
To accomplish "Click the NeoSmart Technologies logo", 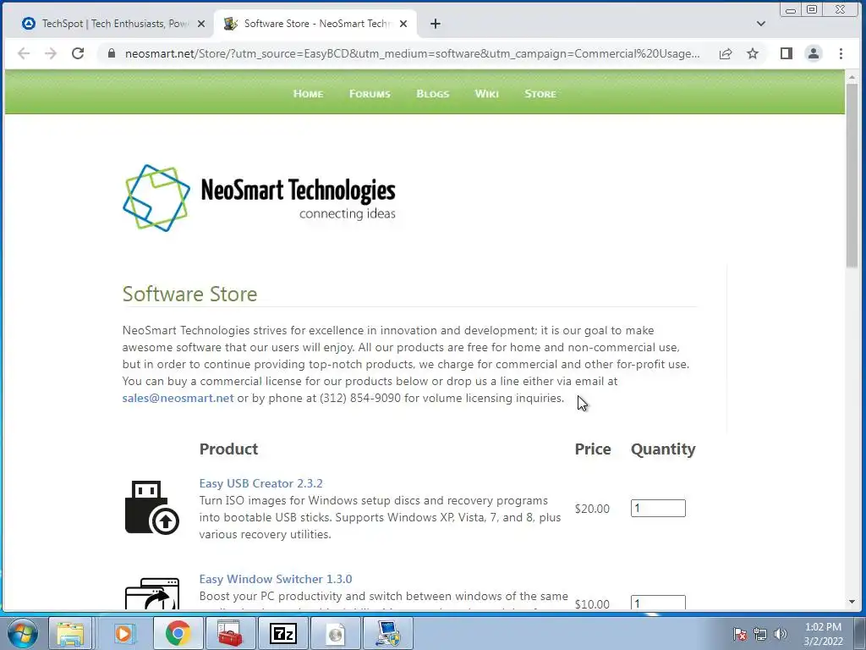I will tap(259, 198).
